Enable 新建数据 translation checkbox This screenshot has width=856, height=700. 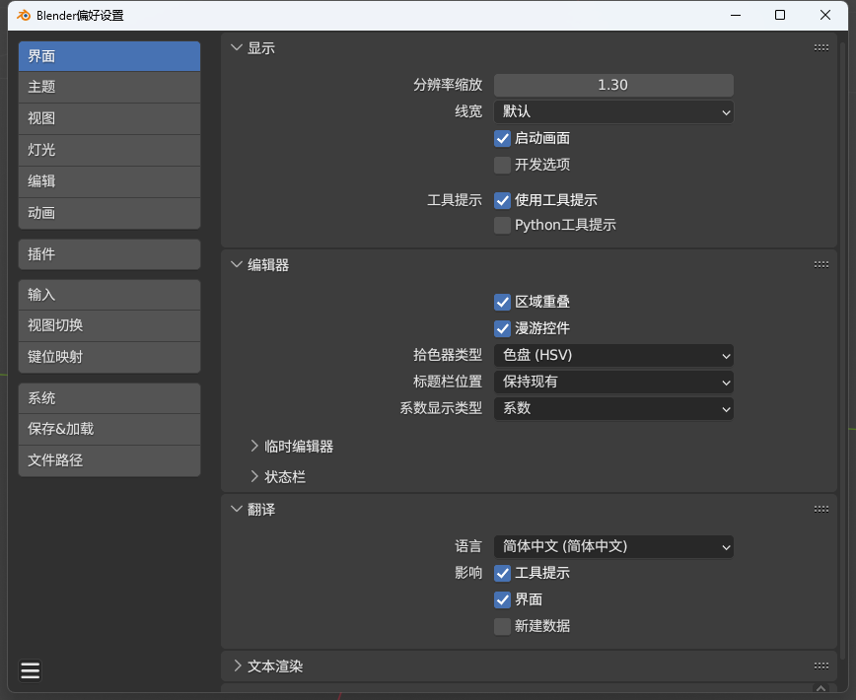(502, 626)
